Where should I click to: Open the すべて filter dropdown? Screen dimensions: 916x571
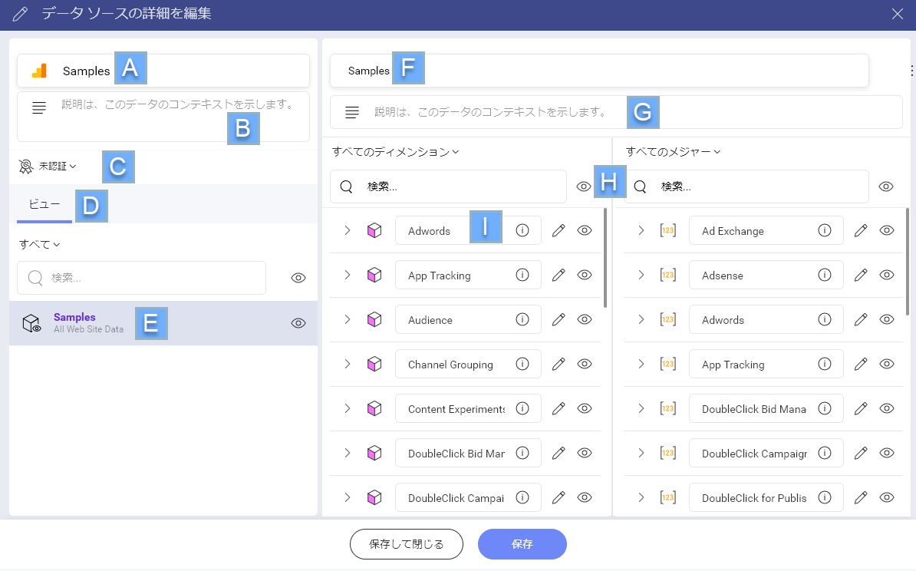pos(39,244)
